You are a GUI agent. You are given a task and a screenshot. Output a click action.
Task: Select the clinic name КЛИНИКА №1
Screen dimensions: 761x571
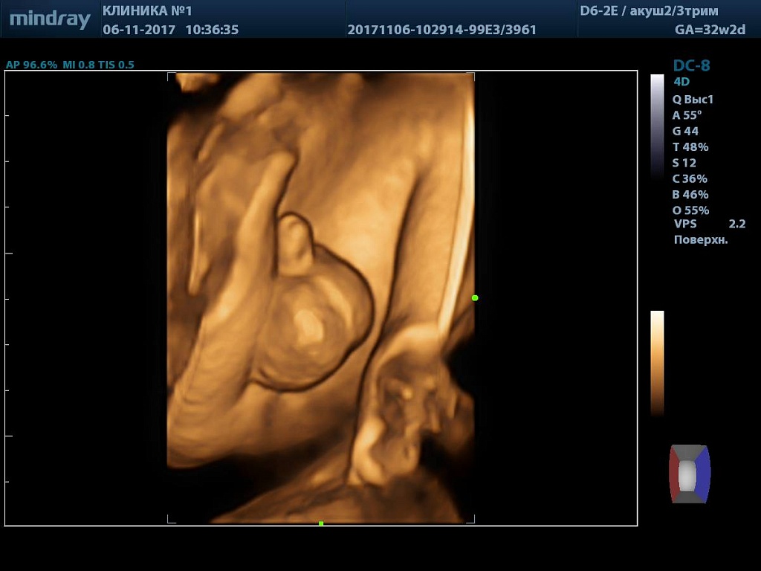148,10
